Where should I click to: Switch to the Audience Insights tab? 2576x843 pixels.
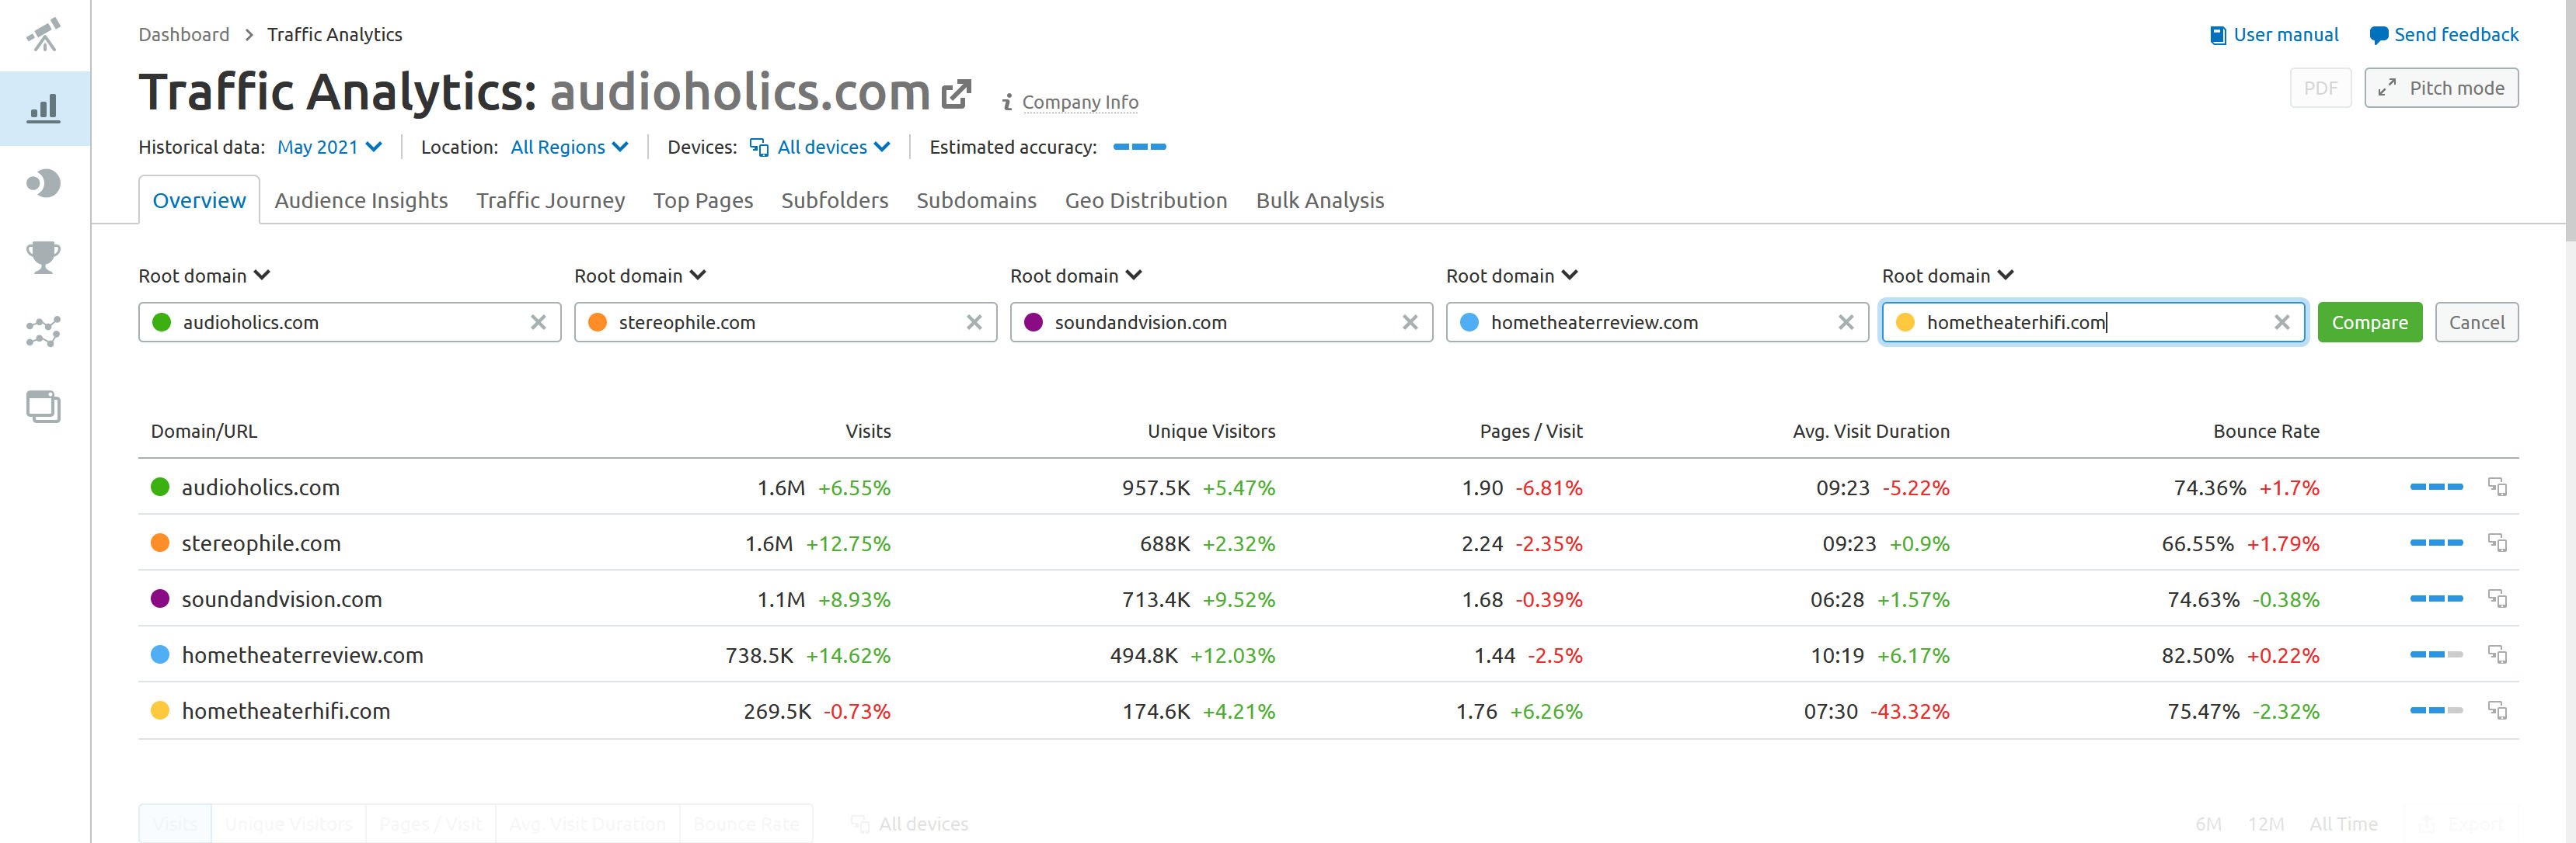point(361,201)
